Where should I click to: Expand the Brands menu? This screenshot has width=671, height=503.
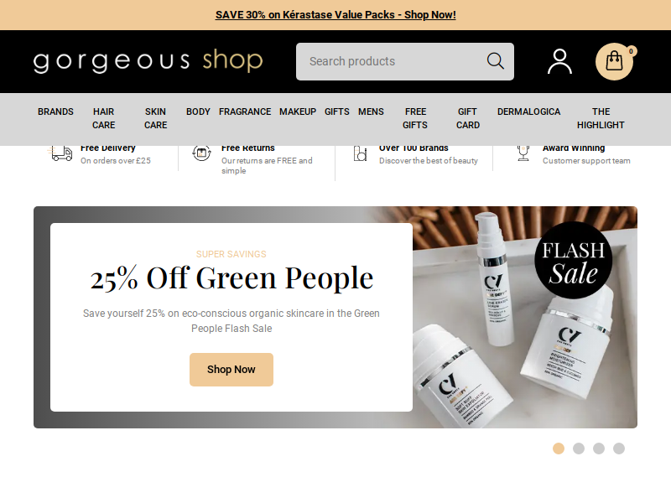[x=55, y=111]
